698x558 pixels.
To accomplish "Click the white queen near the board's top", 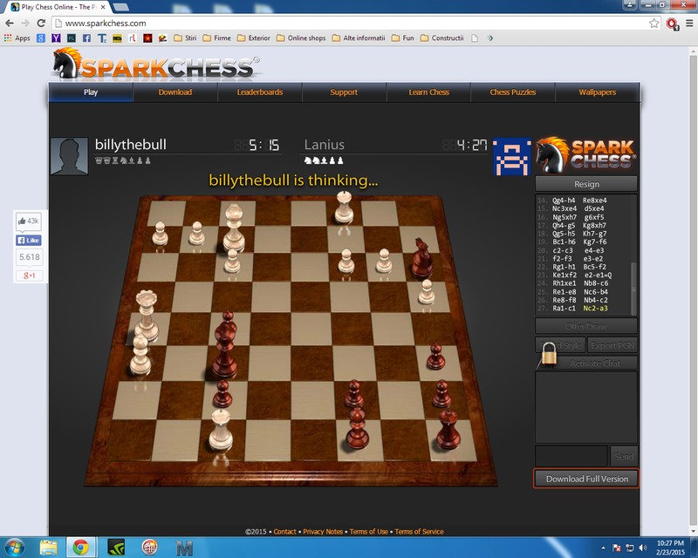I will [x=234, y=228].
